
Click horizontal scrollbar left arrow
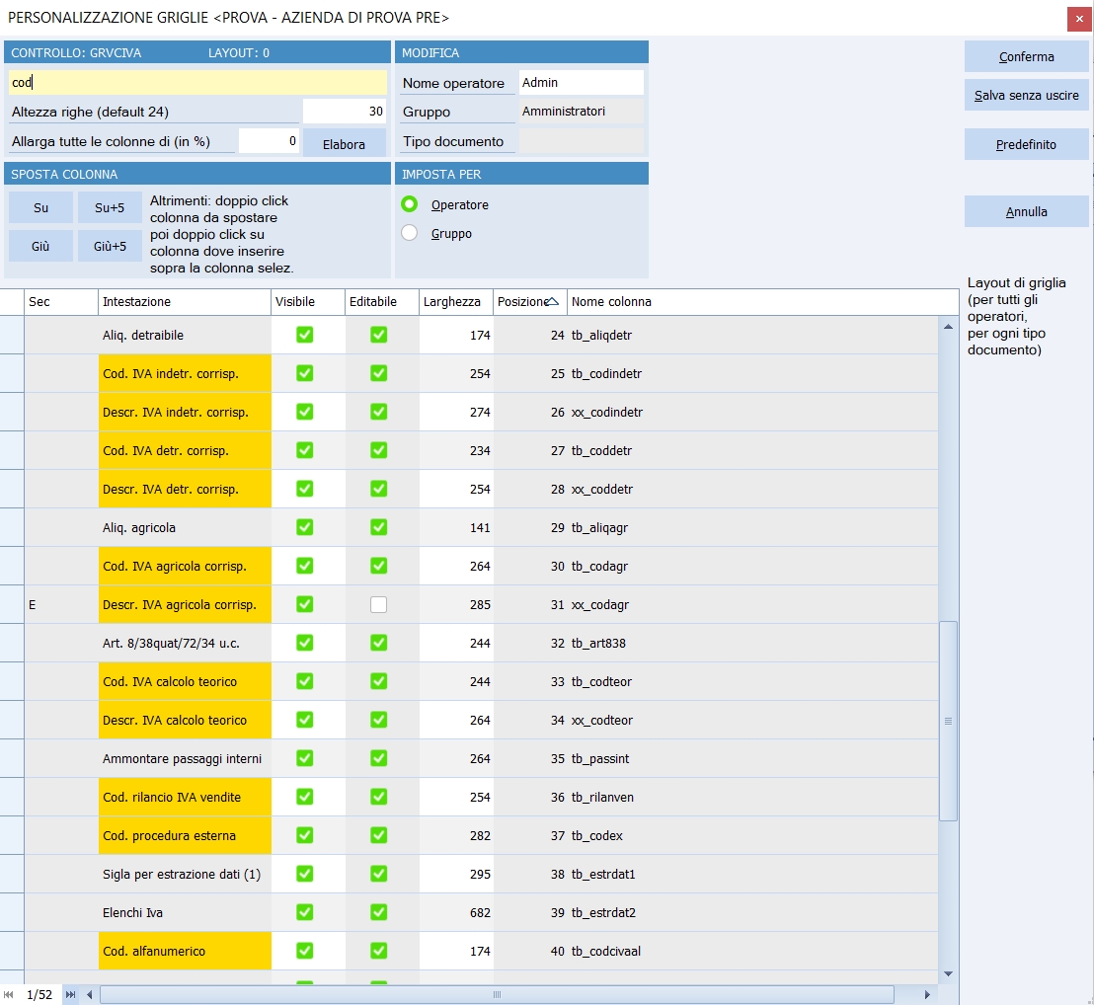(x=90, y=995)
